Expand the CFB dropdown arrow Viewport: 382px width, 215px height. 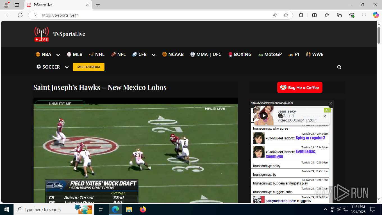click(x=154, y=55)
